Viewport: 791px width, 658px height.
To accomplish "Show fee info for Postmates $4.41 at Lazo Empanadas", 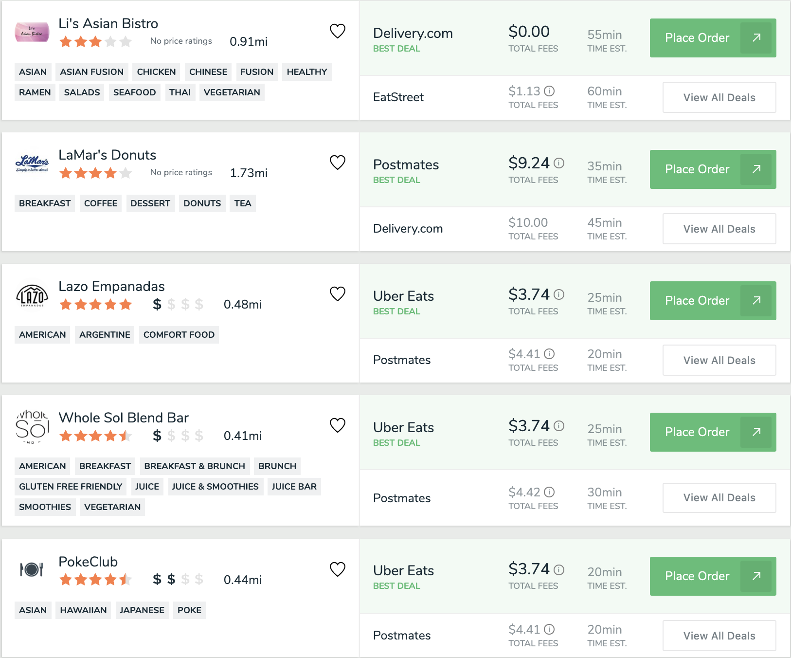I will pyautogui.click(x=549, y=354).
